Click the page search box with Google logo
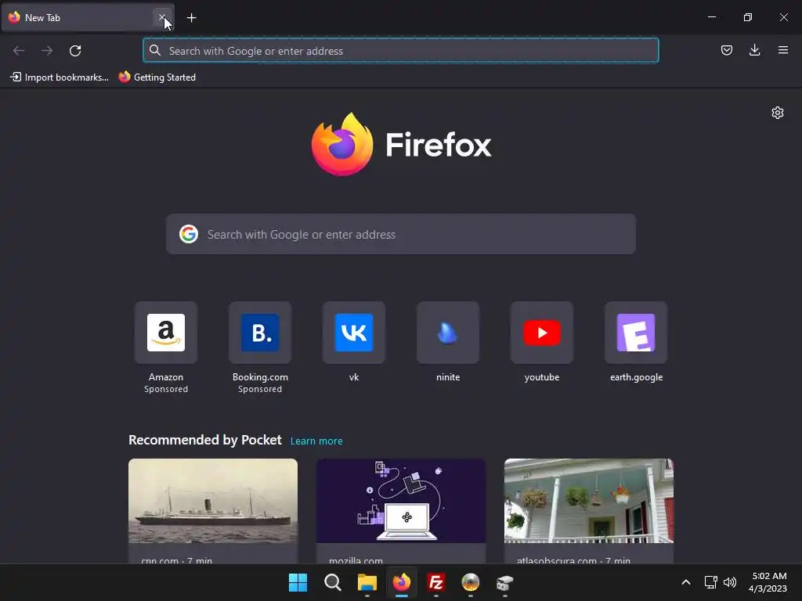The height and width of the screenshot is (601, 802). coord(401,235)
